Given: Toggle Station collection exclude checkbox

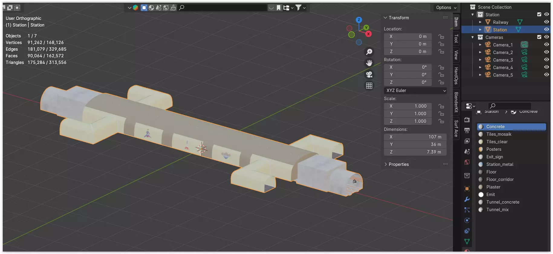Looking at the screenshot, I should point(539,14).
